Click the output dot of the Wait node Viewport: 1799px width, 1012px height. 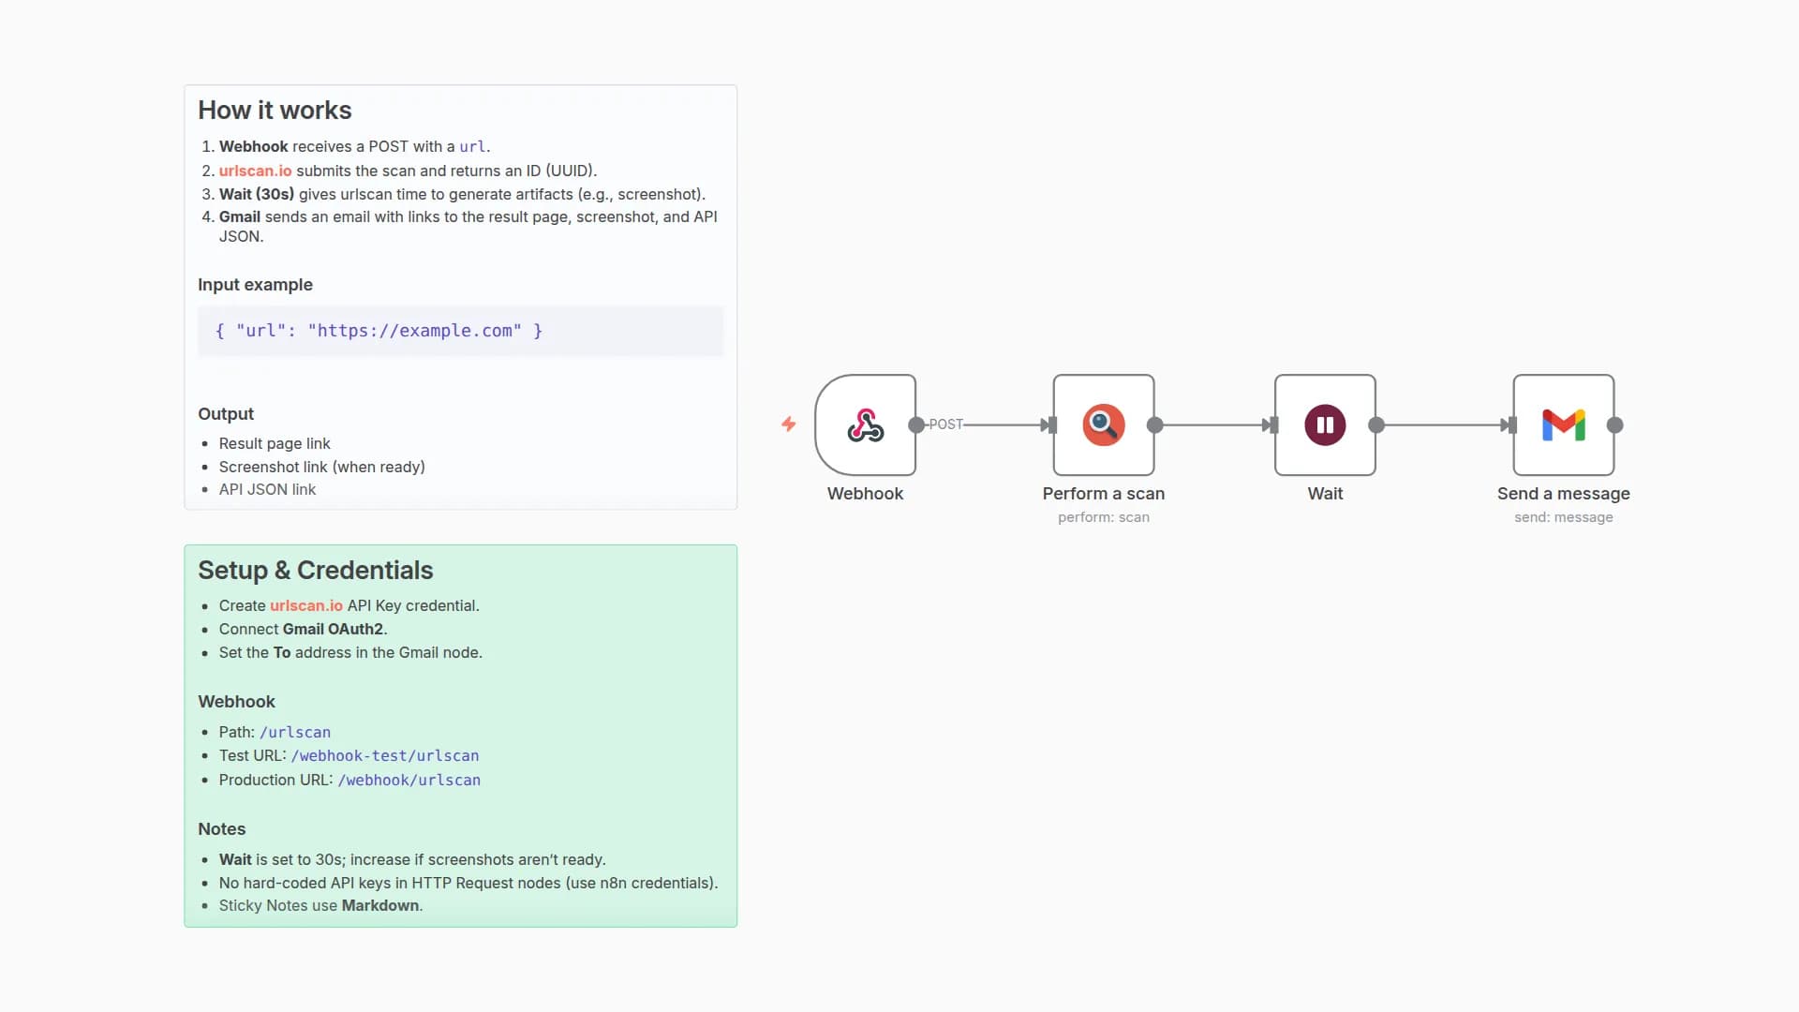1375,424
